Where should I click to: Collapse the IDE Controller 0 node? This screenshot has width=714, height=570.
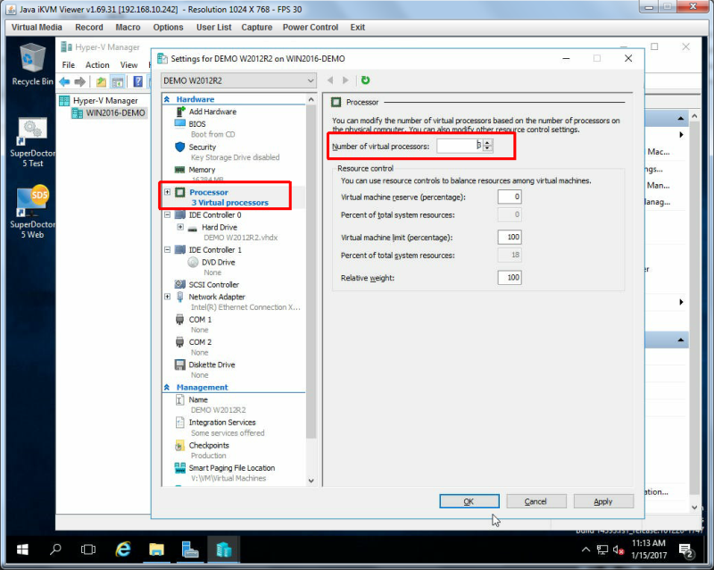point(168,214)
